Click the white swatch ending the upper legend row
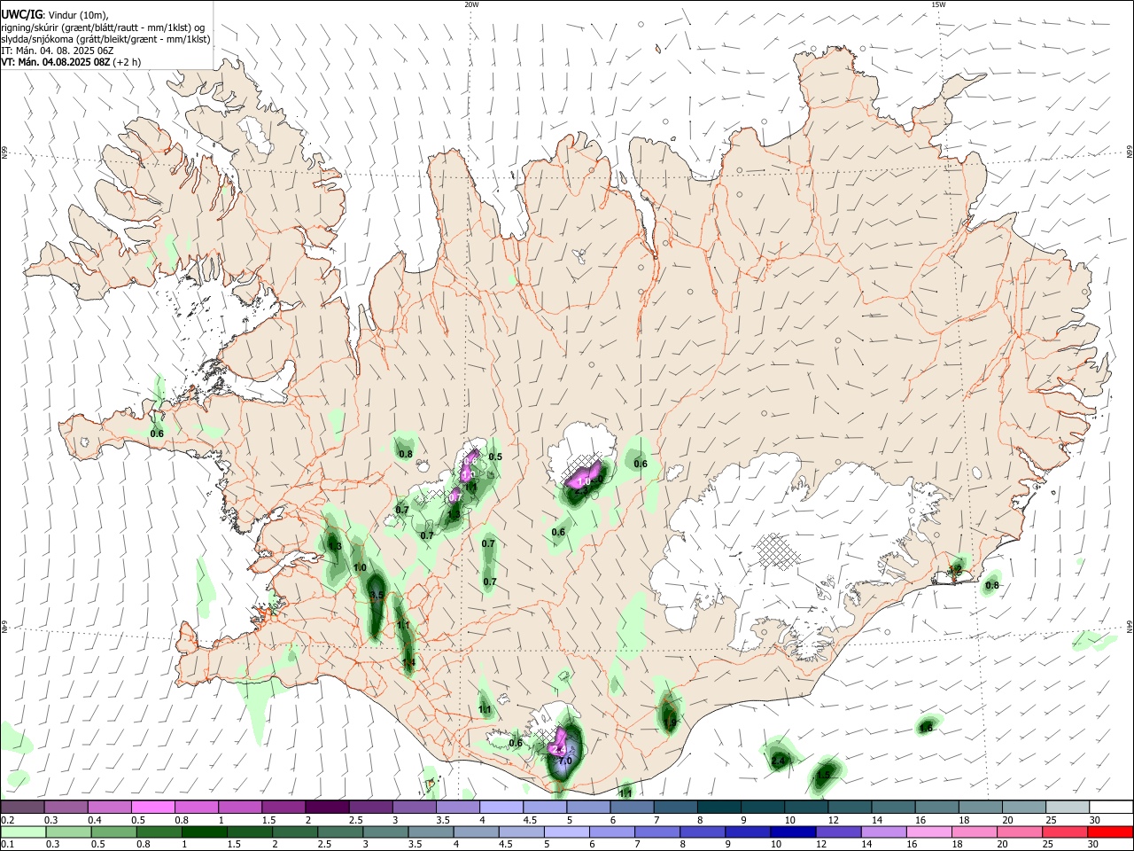The image size is (1134, 851). click(1112, 807)
